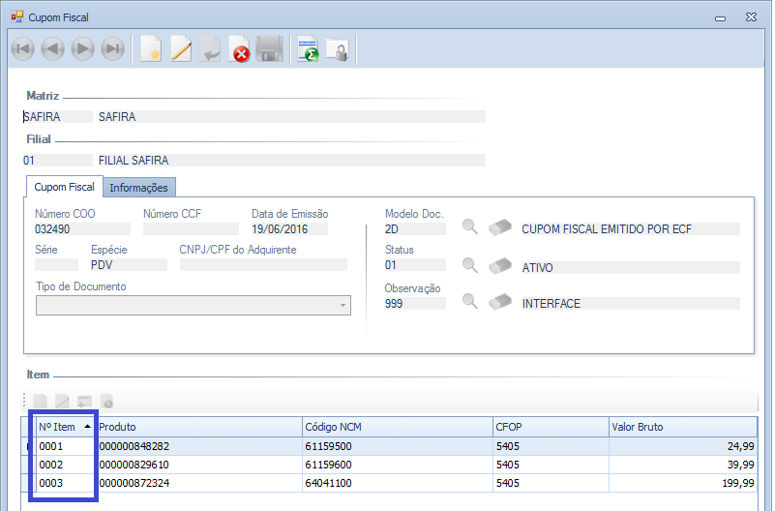The image size is (775, 511).
Task: Sort by the Nº Item column header
Action: click(64, 427)
